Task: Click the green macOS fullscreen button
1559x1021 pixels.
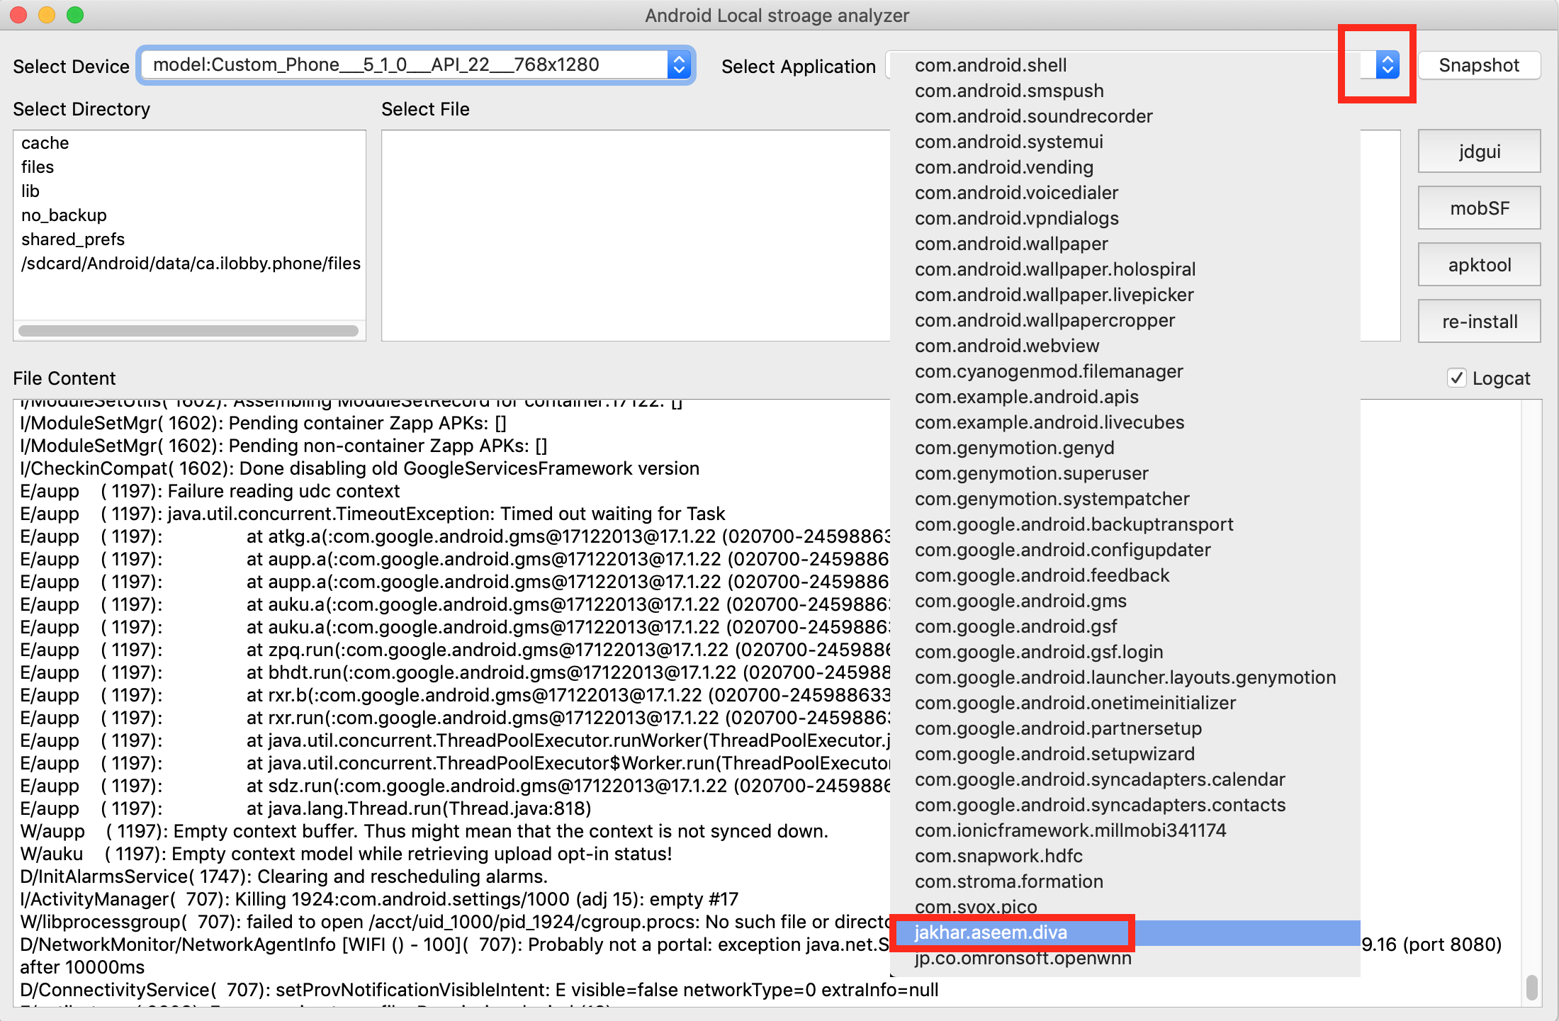Action: pos(75,15)
